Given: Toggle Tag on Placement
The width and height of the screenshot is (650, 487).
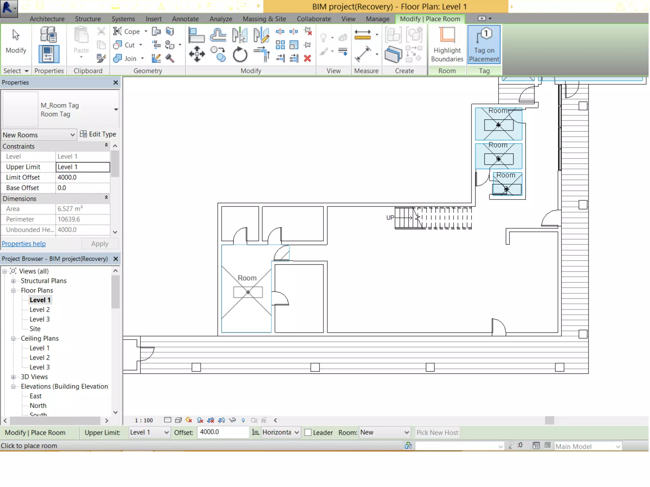Looking at the screenshot, I should tap(484, 45).
